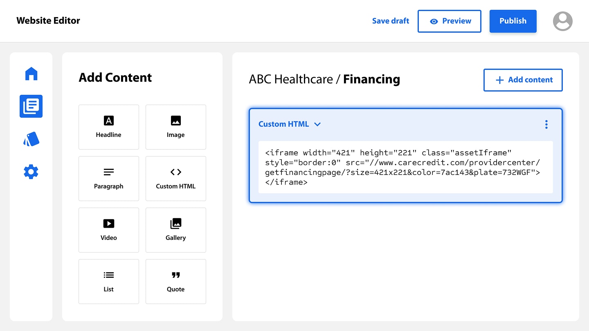Viewport: 589px width, 331px height.
Task: Insert a Paragraph content block
Action: pos(109,179)
